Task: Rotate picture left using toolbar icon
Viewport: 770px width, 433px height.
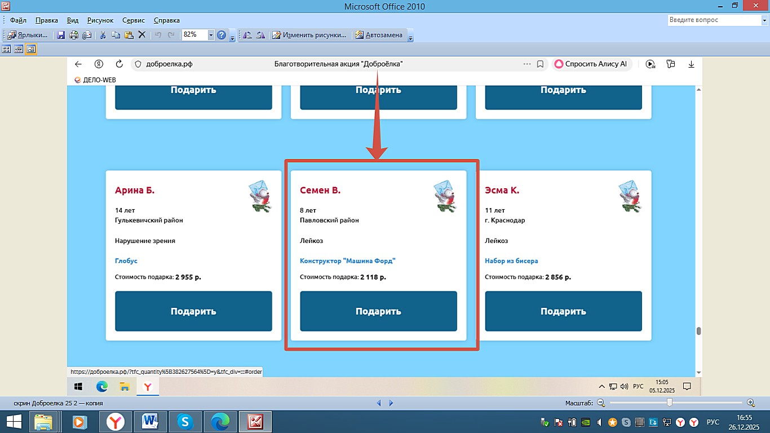Action: 247,35
